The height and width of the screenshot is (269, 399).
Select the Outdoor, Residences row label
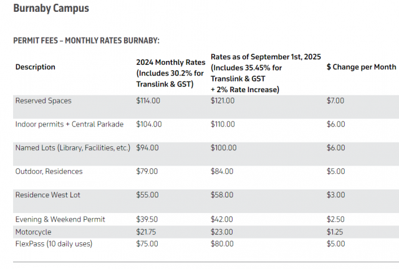tap(49, 172)
